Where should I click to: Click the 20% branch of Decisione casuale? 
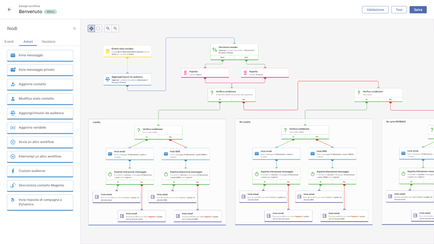tap(246, 58)
